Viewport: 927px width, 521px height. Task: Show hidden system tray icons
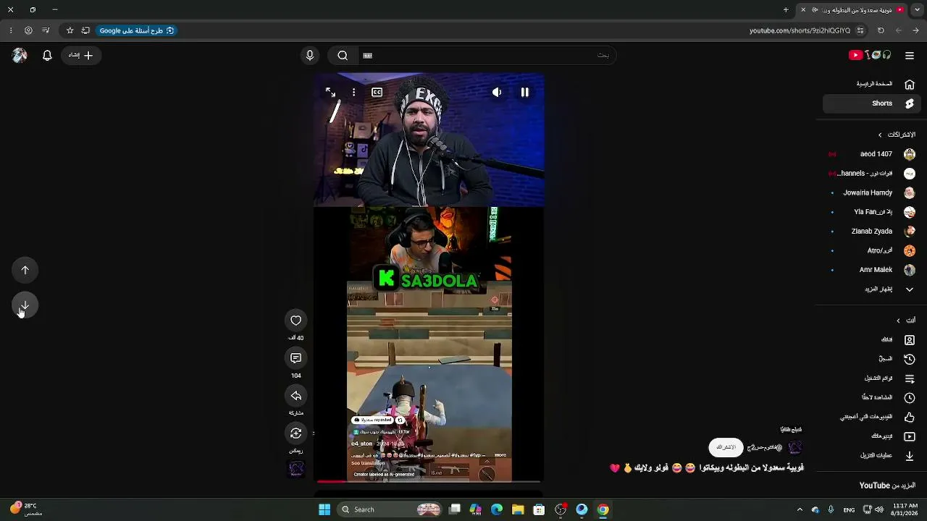tap(800, 509)
